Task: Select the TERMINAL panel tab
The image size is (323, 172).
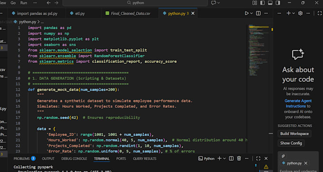Action: (102, 158)
